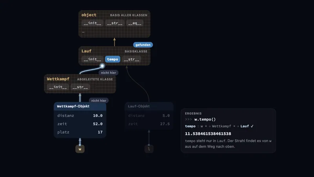The width and height of the screenshot is (314, 177).
Task: Click the 'gefunden' badge above Lauf
Action: [143, 45]
